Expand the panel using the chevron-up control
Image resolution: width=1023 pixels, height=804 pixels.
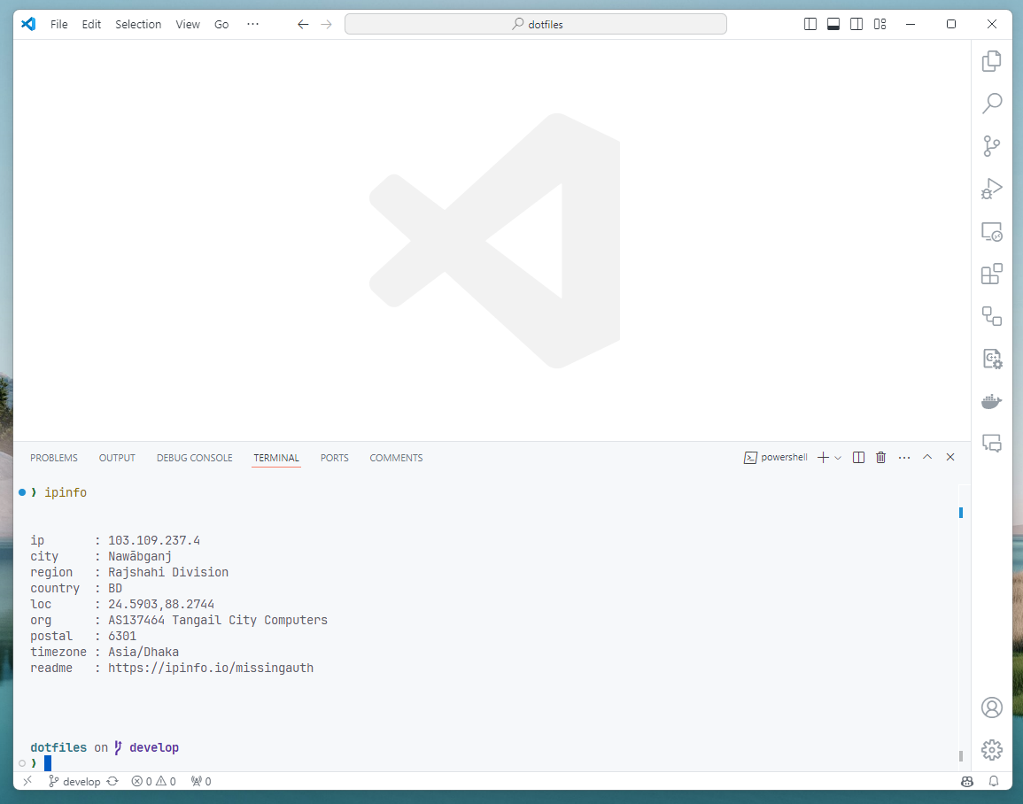[x=927, y=457]
